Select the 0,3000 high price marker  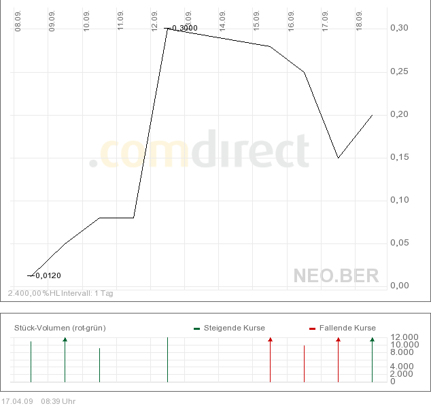click(184, 28)
